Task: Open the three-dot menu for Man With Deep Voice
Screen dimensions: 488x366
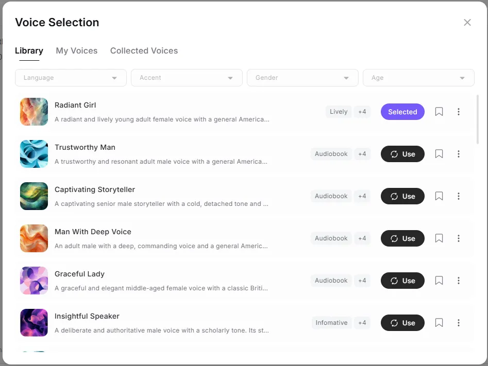Action: 459,238
